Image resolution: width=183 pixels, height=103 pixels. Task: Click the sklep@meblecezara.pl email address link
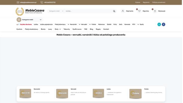pos(28,2)
